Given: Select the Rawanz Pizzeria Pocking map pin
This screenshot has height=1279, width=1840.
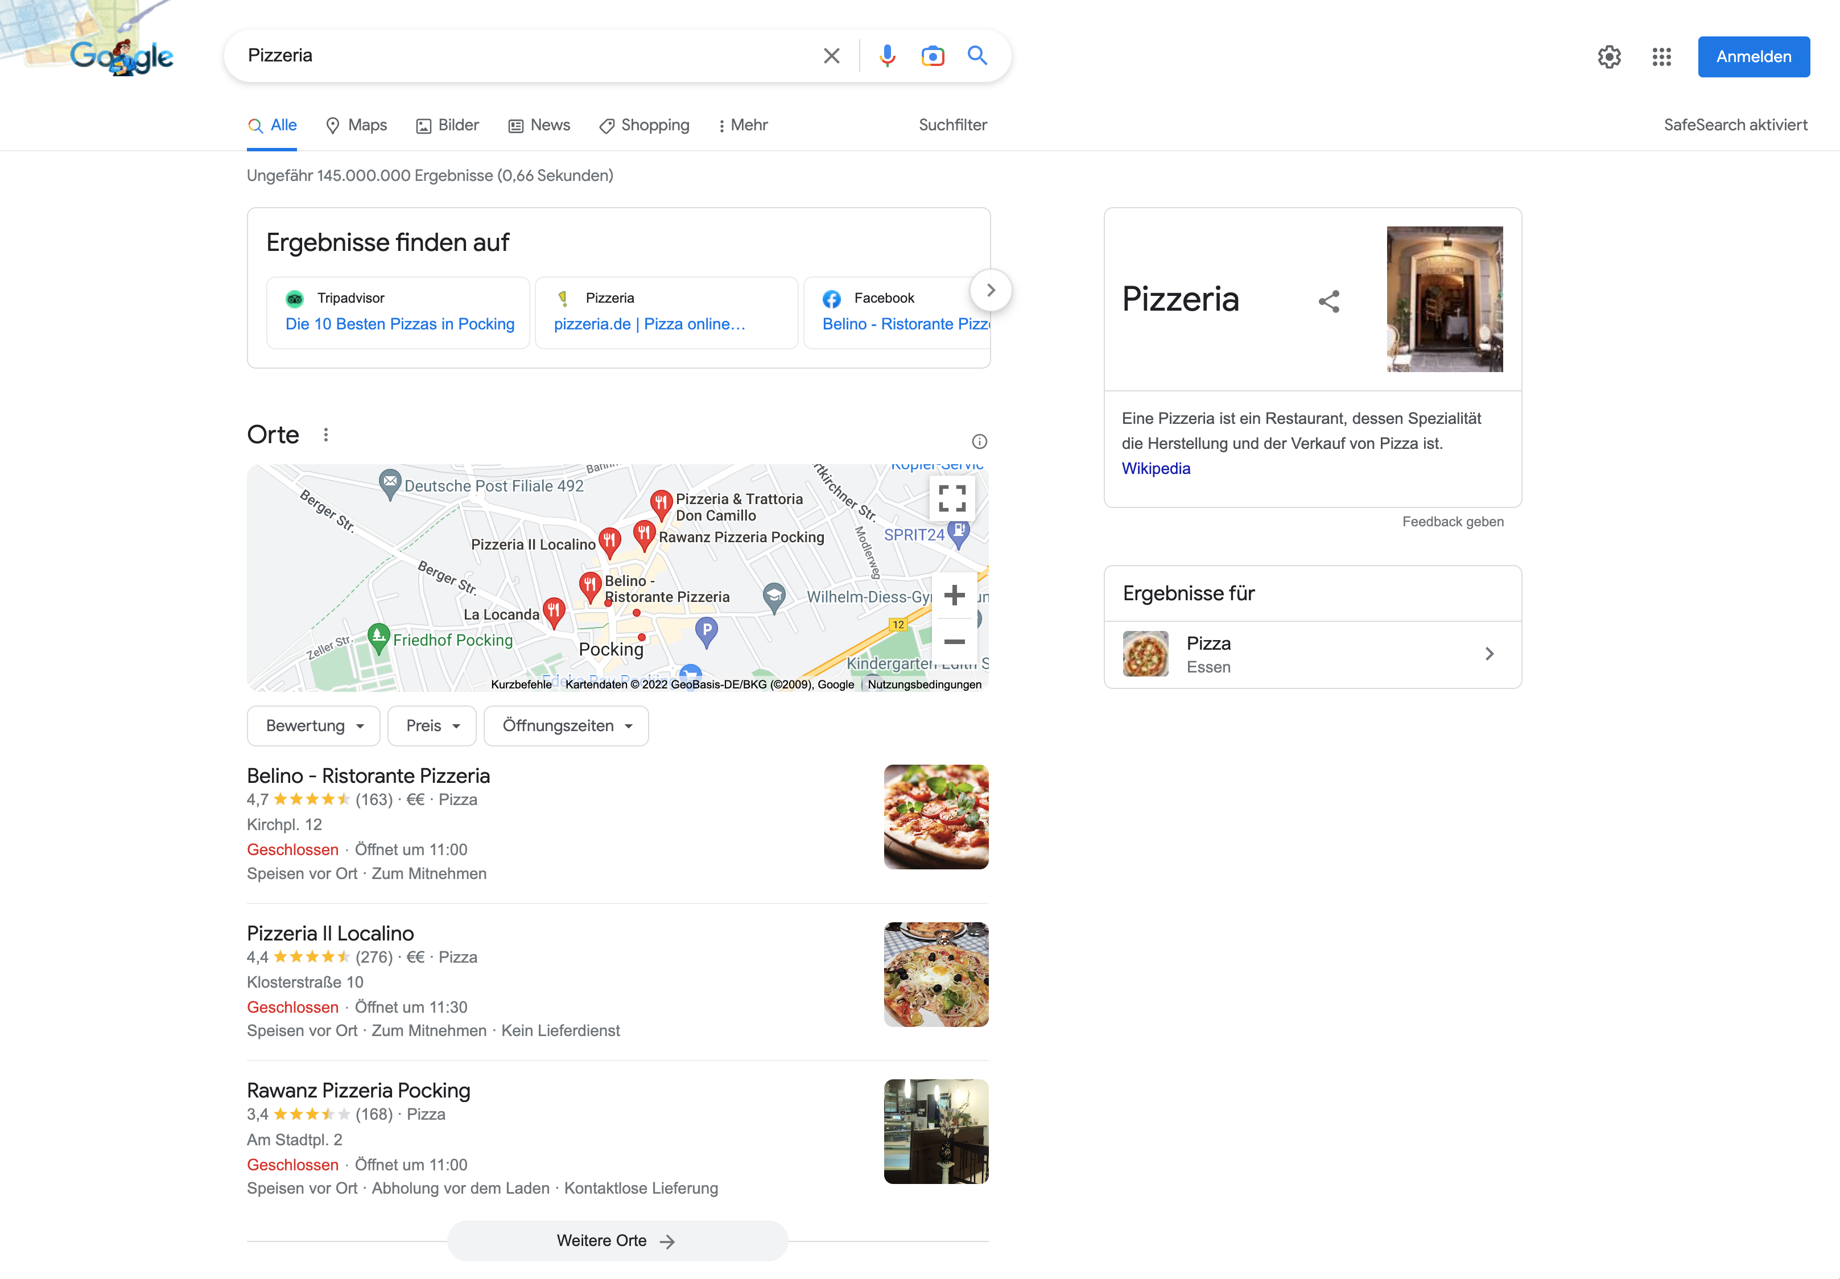Looking at the screenshot, I should 644,534.
